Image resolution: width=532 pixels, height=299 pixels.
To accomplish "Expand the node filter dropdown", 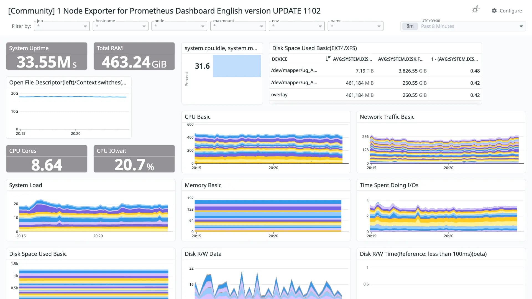I will point(179,26).
